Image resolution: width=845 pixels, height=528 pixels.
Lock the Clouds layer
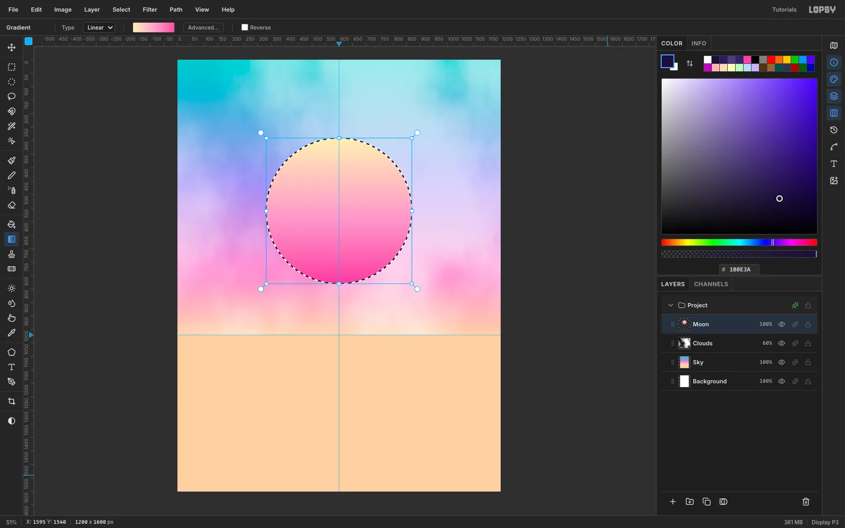(x=808, y=343)
